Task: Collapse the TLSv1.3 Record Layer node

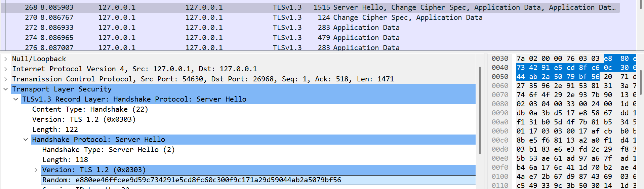Action: coord(15,99)
